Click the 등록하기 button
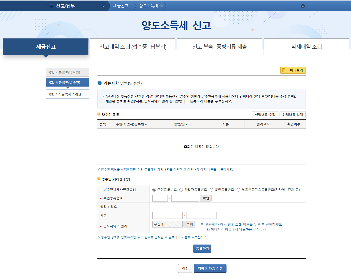Image resolution: width=351 pixels, height=277 pixels. tap(202, 248)
